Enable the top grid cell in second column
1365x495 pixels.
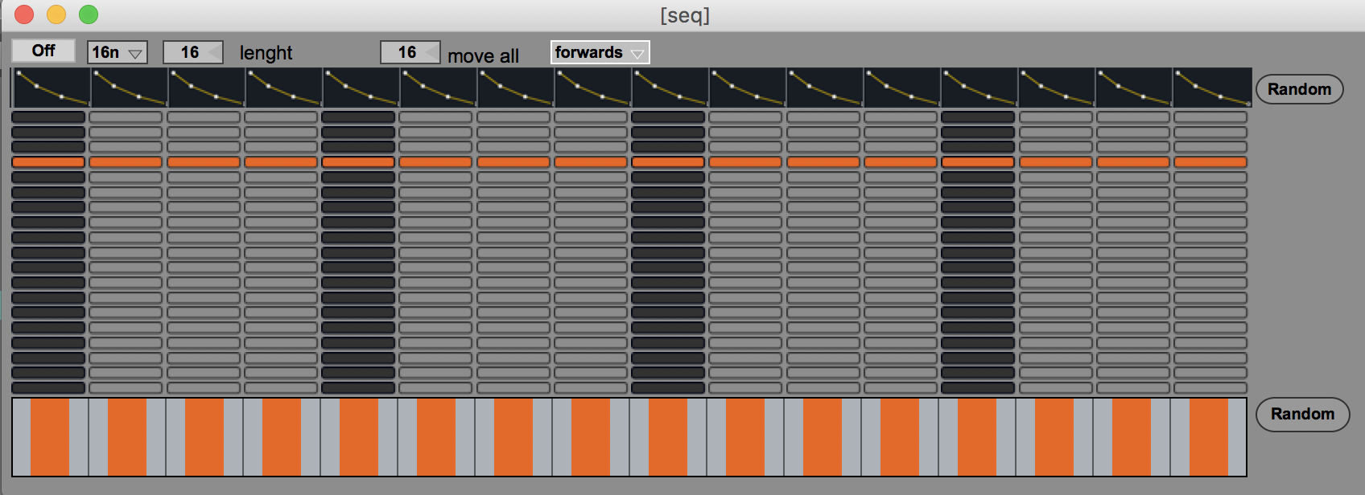[x=126, y=117]
